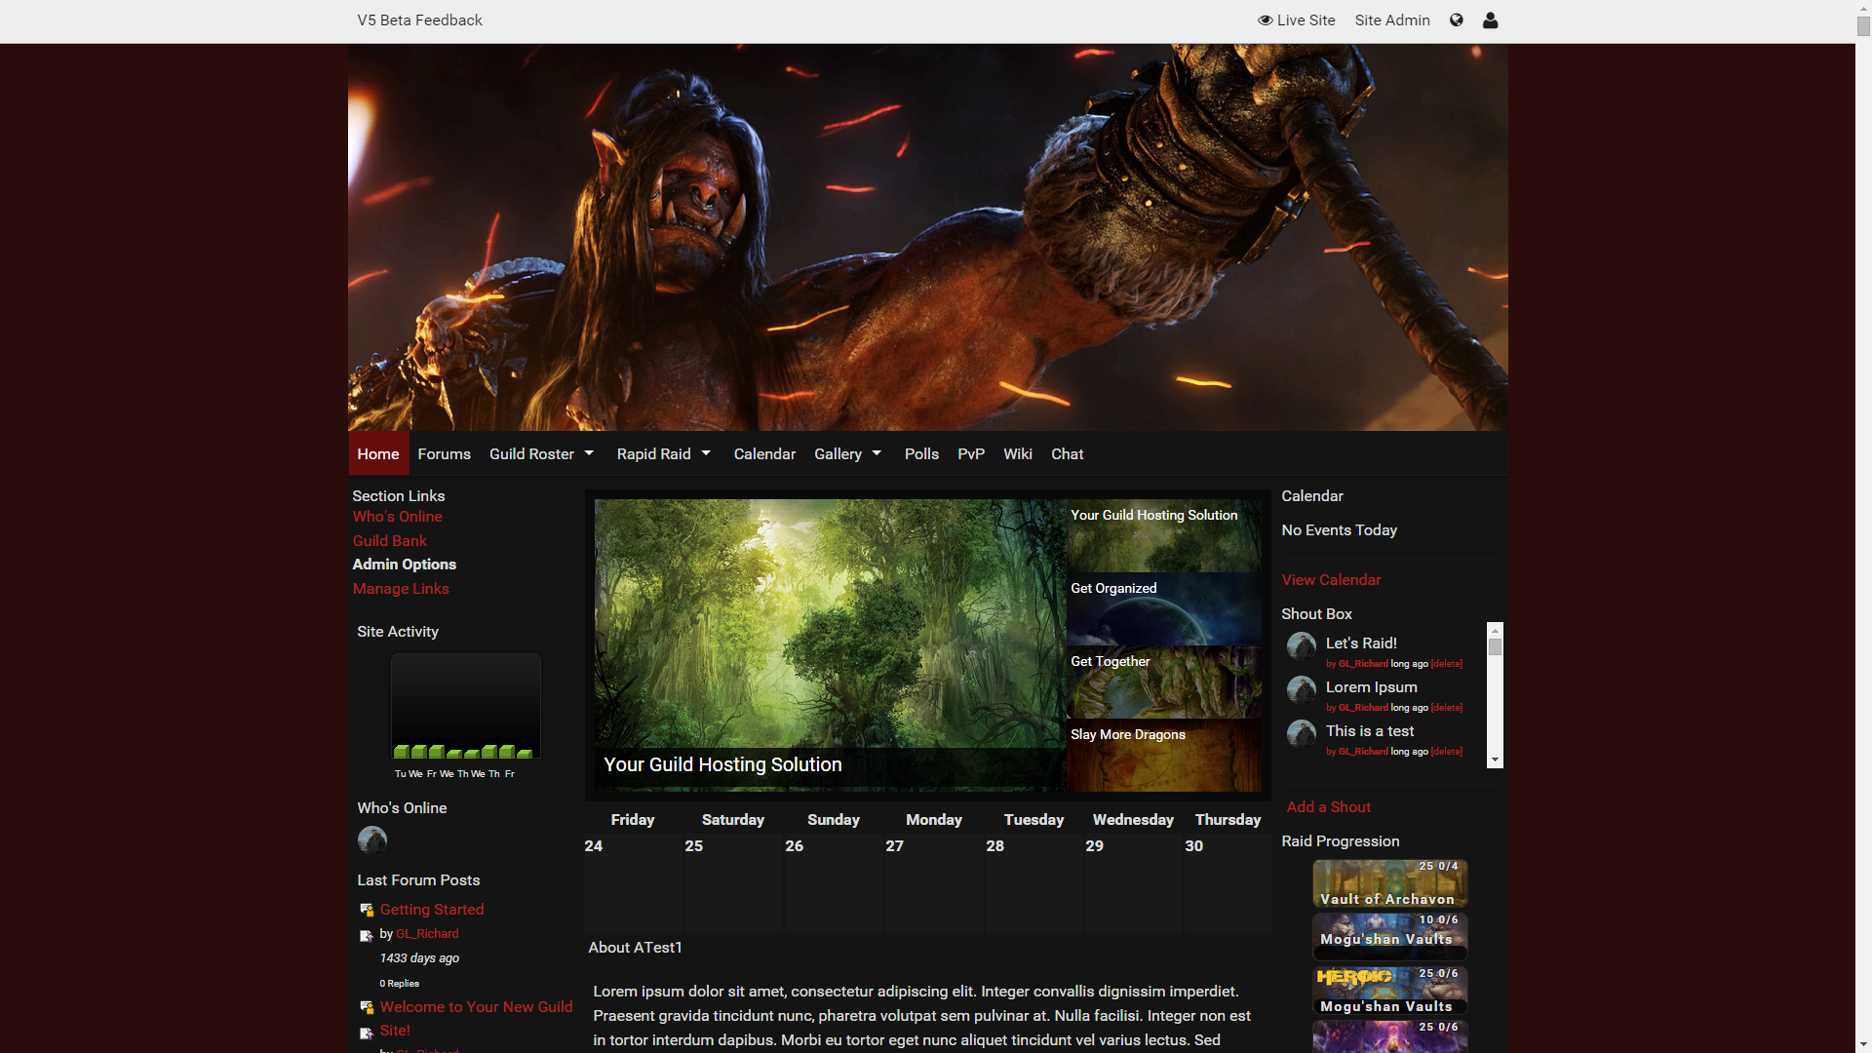
Task: Open Vault of Archavon raid progress
Action: pyautogui.click(x=1389, y=883)
